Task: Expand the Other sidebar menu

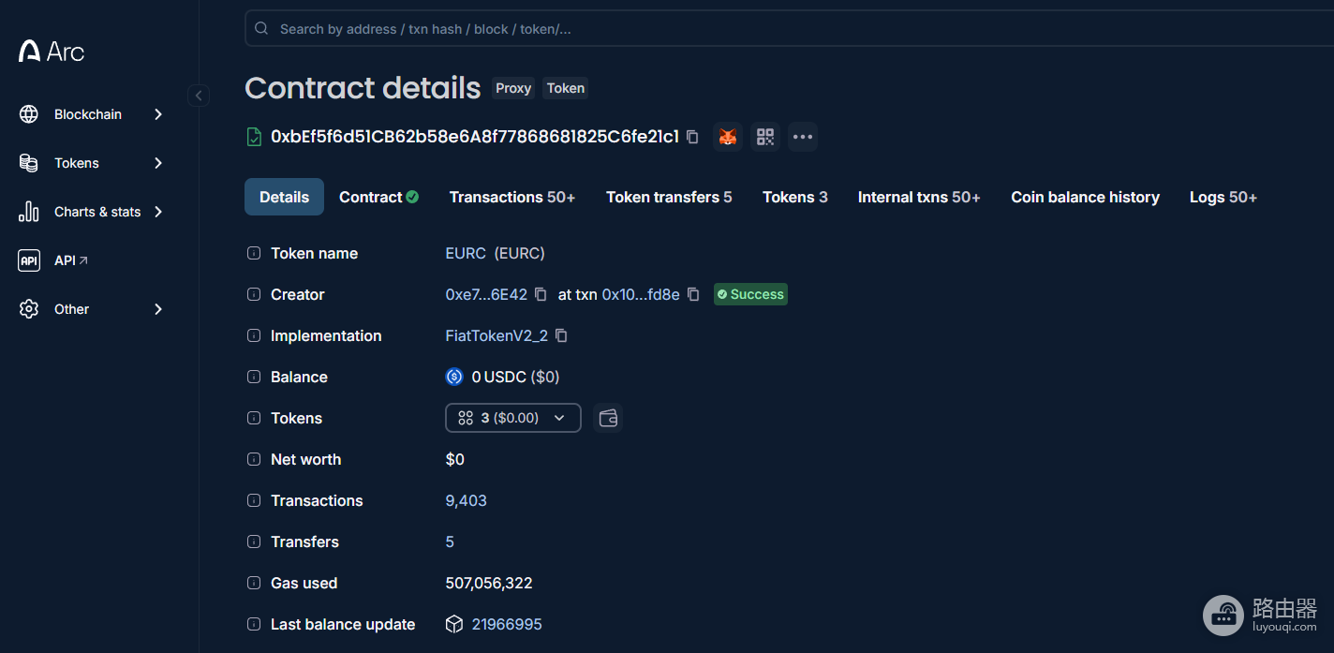Action: click(158, 309)
